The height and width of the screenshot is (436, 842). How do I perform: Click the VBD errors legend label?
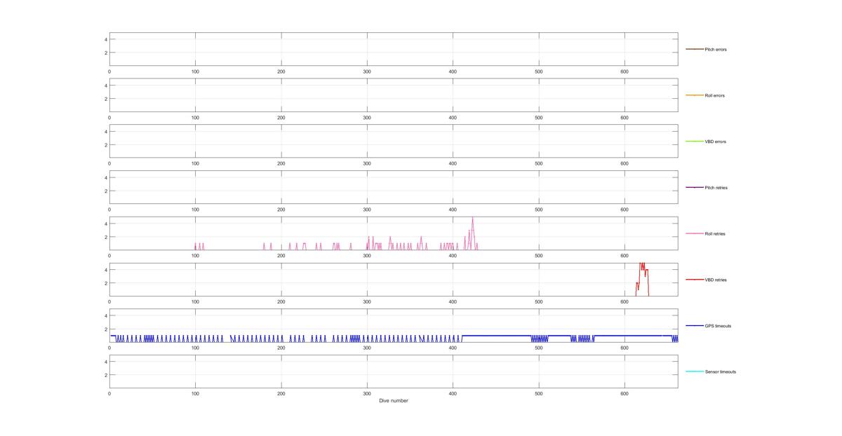tap(715, 142)
